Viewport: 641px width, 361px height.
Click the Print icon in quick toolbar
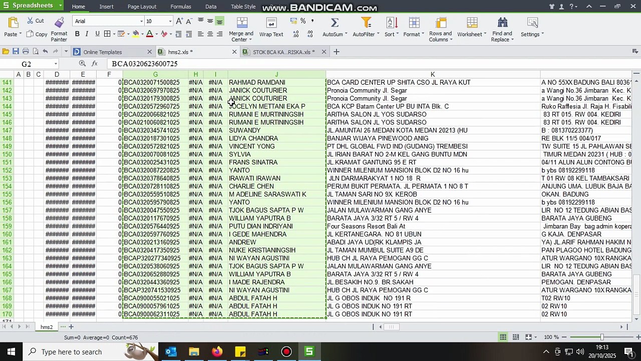point(26,52)
